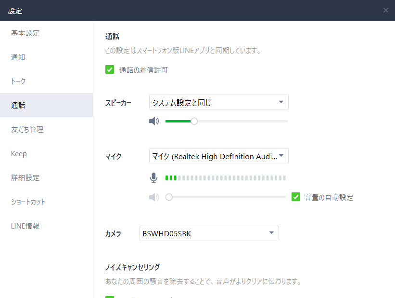Click the microphone level icon
The height and width of the screenshot is (298, 395).
coord(153,178)
